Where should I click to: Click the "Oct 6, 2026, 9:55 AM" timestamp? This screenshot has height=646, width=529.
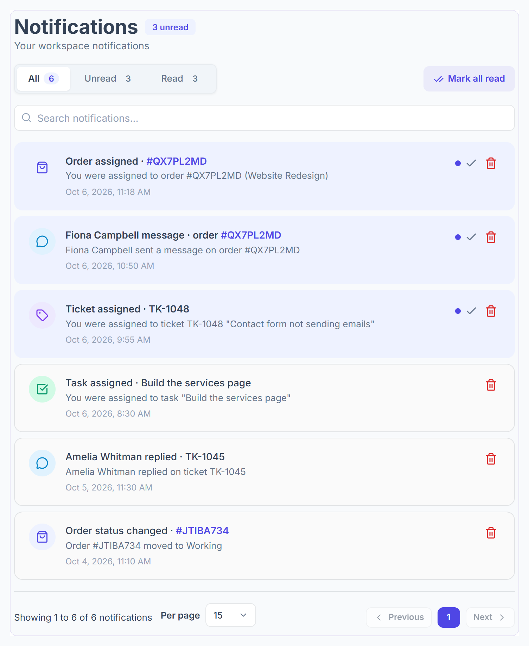pos(108,340)
